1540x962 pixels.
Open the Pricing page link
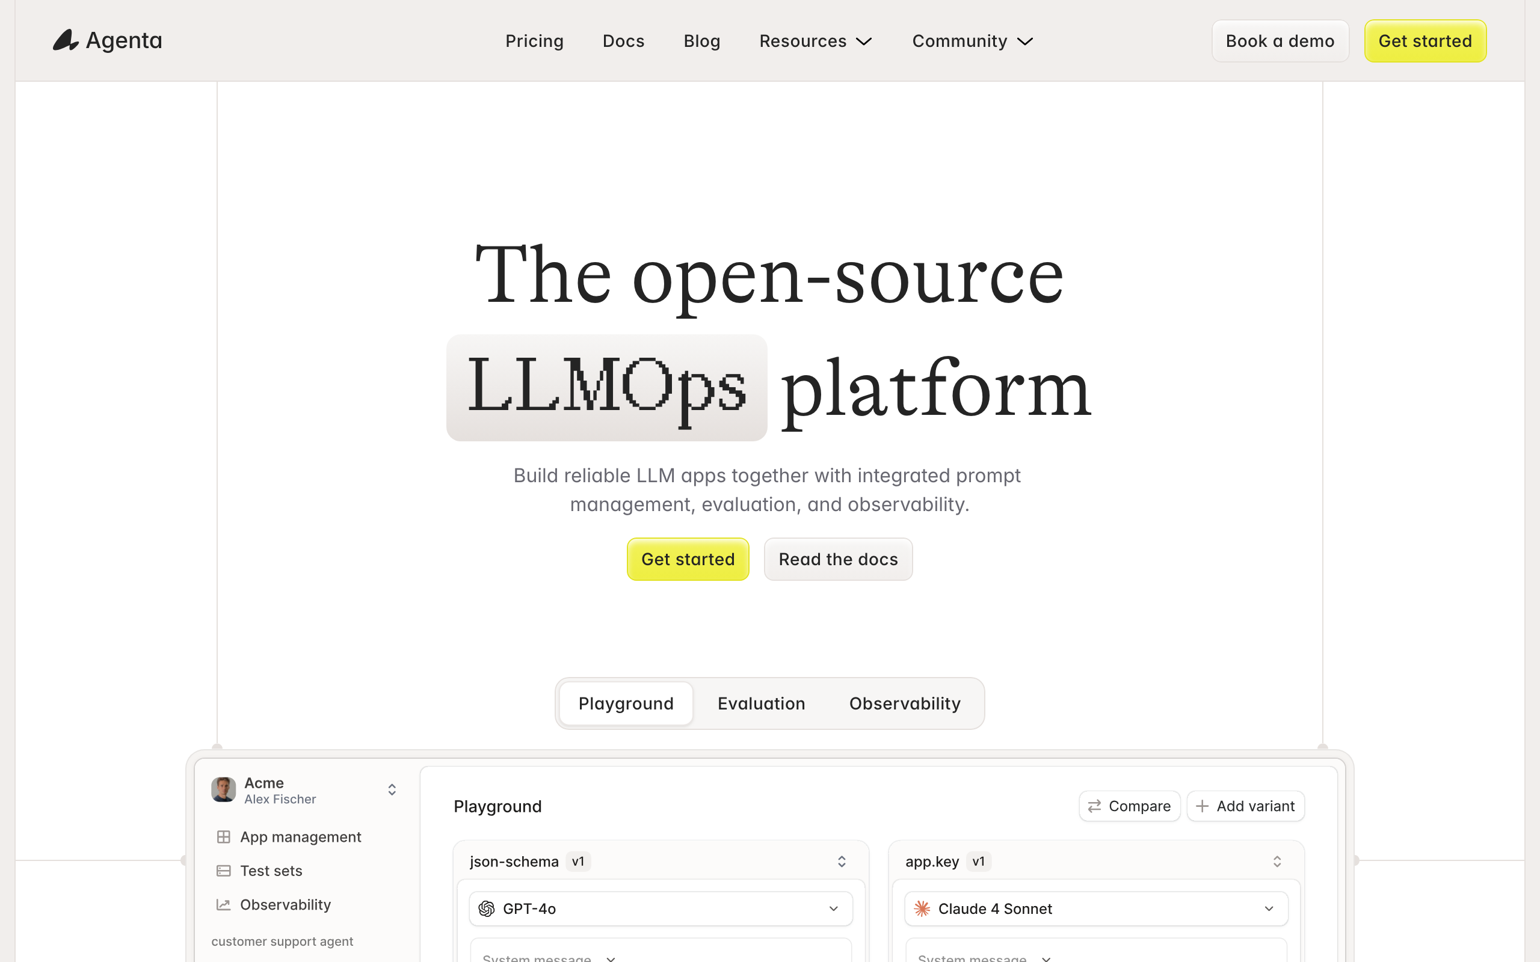click(x=534, y=41)
